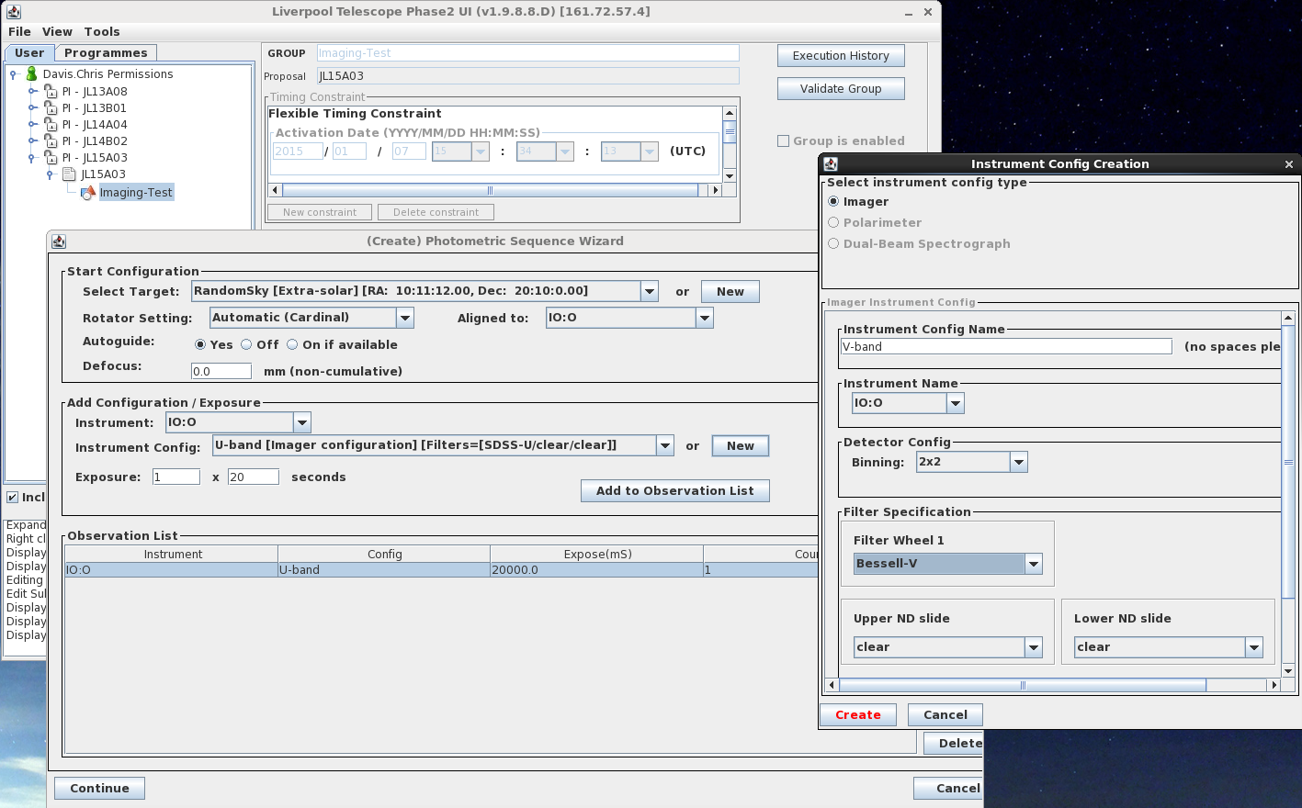Open the Lower ND slide dropdown
Screen dimensions: 1302x808
[x=1254, y=647]
